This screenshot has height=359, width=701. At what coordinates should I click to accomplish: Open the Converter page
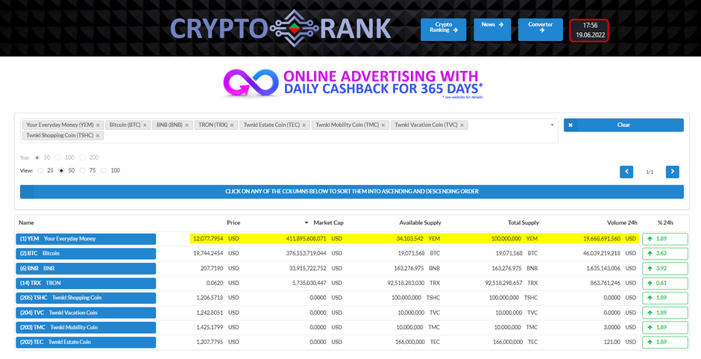(x=541, y=30)
